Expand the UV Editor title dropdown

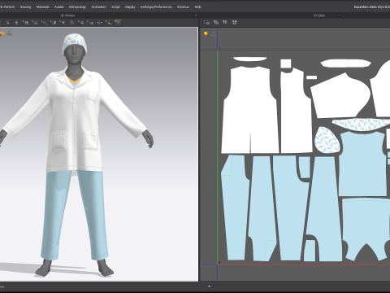tap(339, 15)
